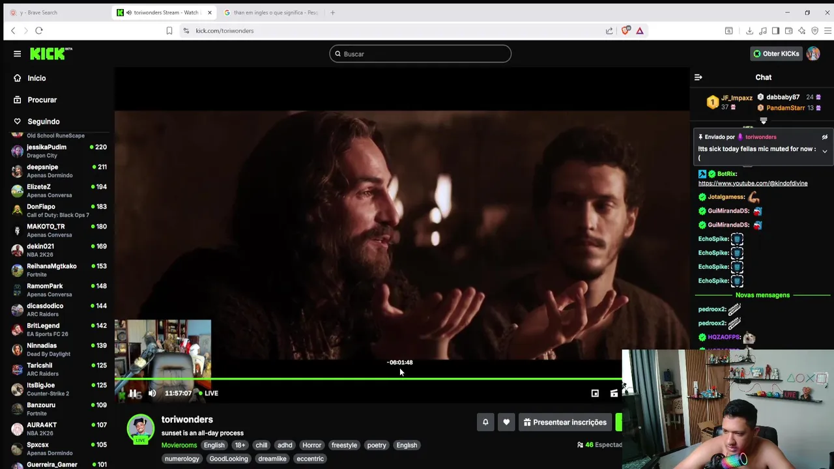Hide the pinned chat message

(824, 137)
